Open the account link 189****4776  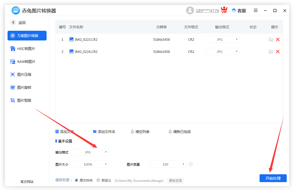[207, 11]
